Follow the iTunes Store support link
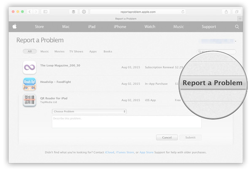The width and height of the screenshot is (251, 171). click(x=125, y=152)
